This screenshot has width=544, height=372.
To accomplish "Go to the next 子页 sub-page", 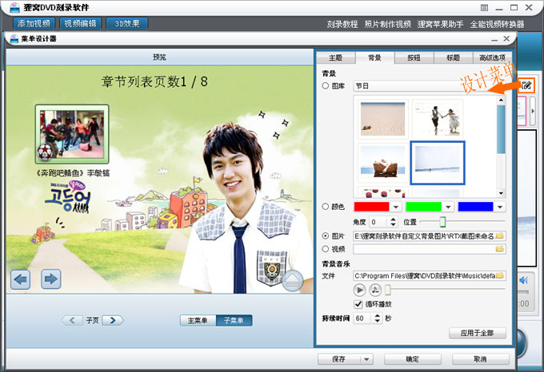I will coord(113,320).
